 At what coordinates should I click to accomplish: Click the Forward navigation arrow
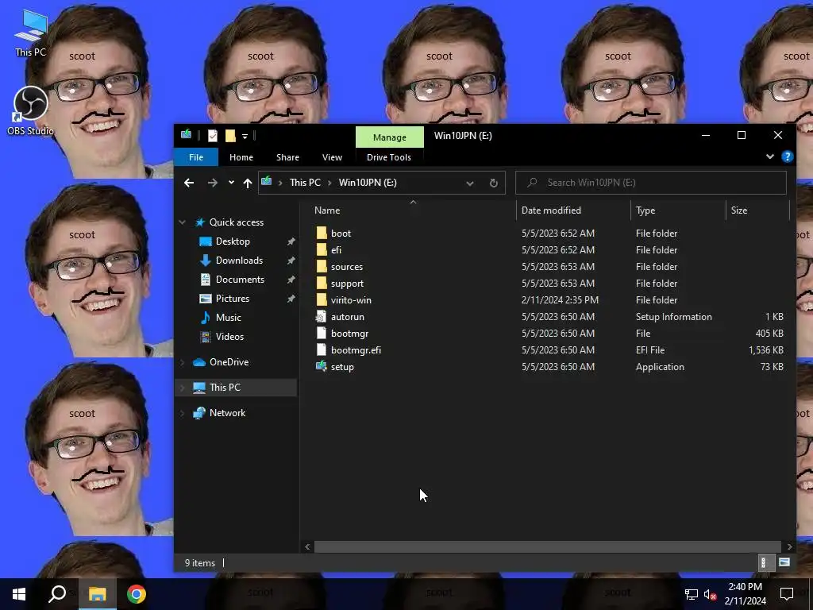coord(213,183)
